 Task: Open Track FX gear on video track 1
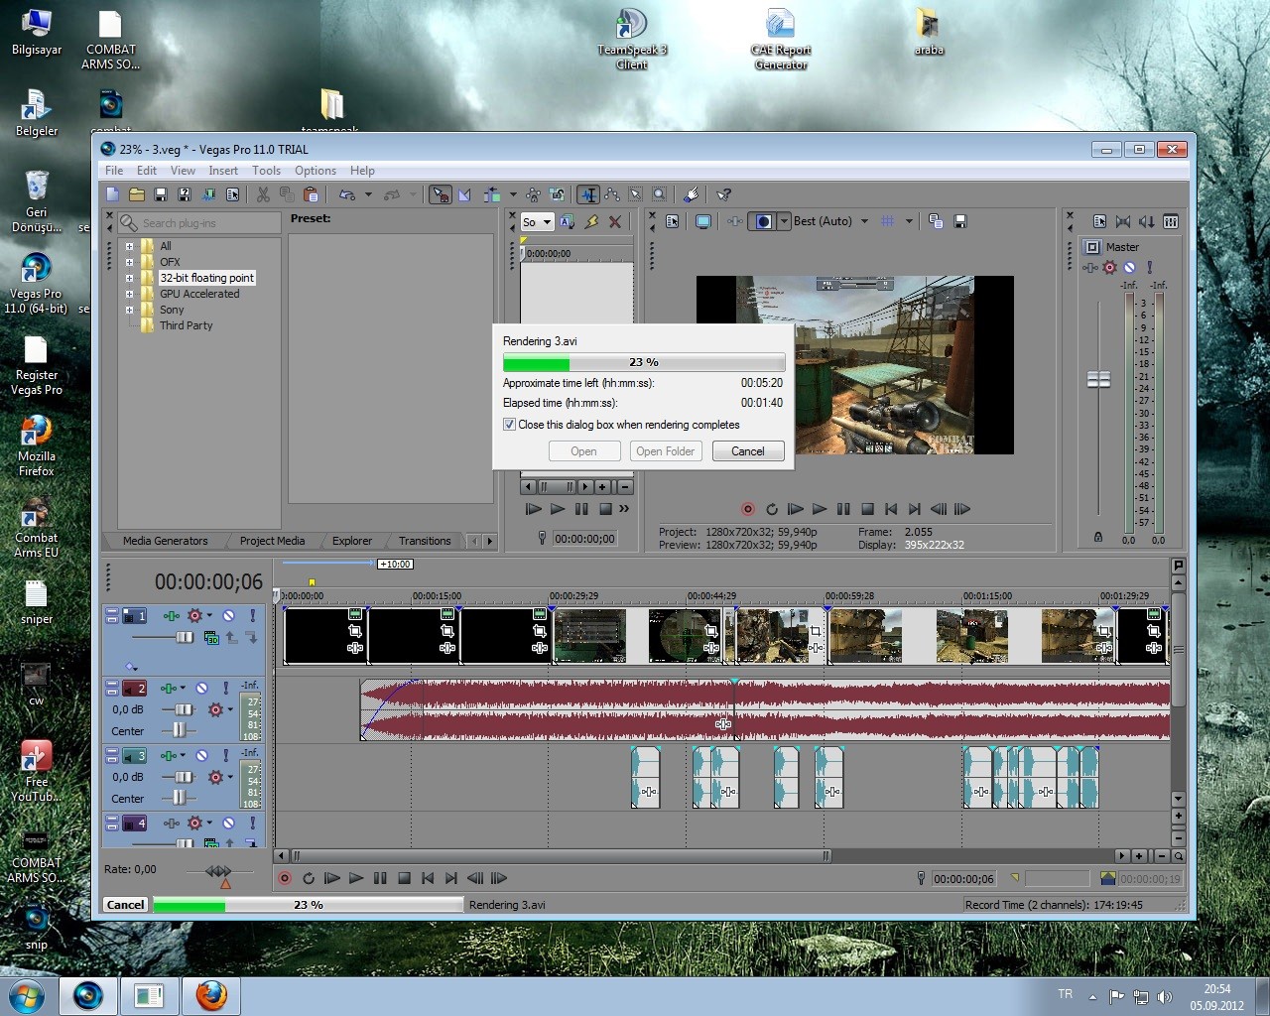(x=194, y=615)
